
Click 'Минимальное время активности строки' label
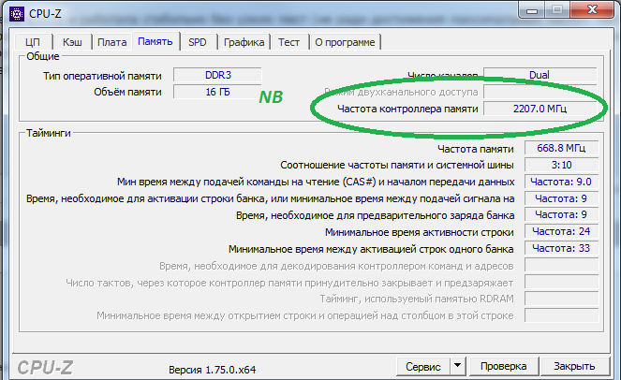pyautogui.click(x=419, y=232)
